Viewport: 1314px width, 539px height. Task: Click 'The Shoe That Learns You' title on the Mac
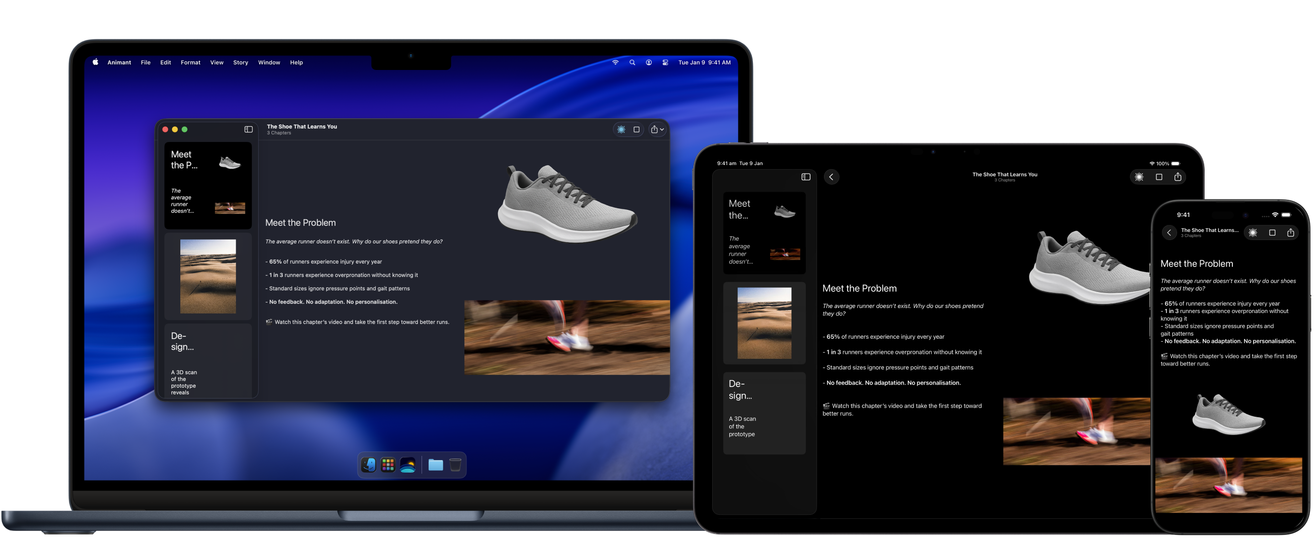[x=302, y=126]
